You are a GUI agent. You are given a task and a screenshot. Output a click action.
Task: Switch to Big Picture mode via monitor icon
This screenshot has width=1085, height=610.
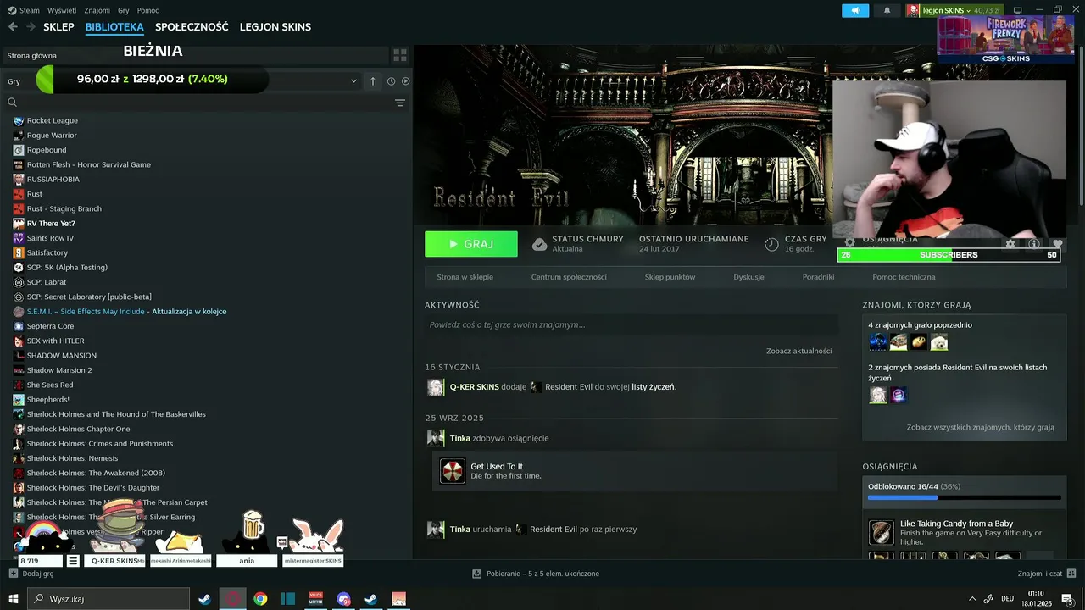(1017, 10)
